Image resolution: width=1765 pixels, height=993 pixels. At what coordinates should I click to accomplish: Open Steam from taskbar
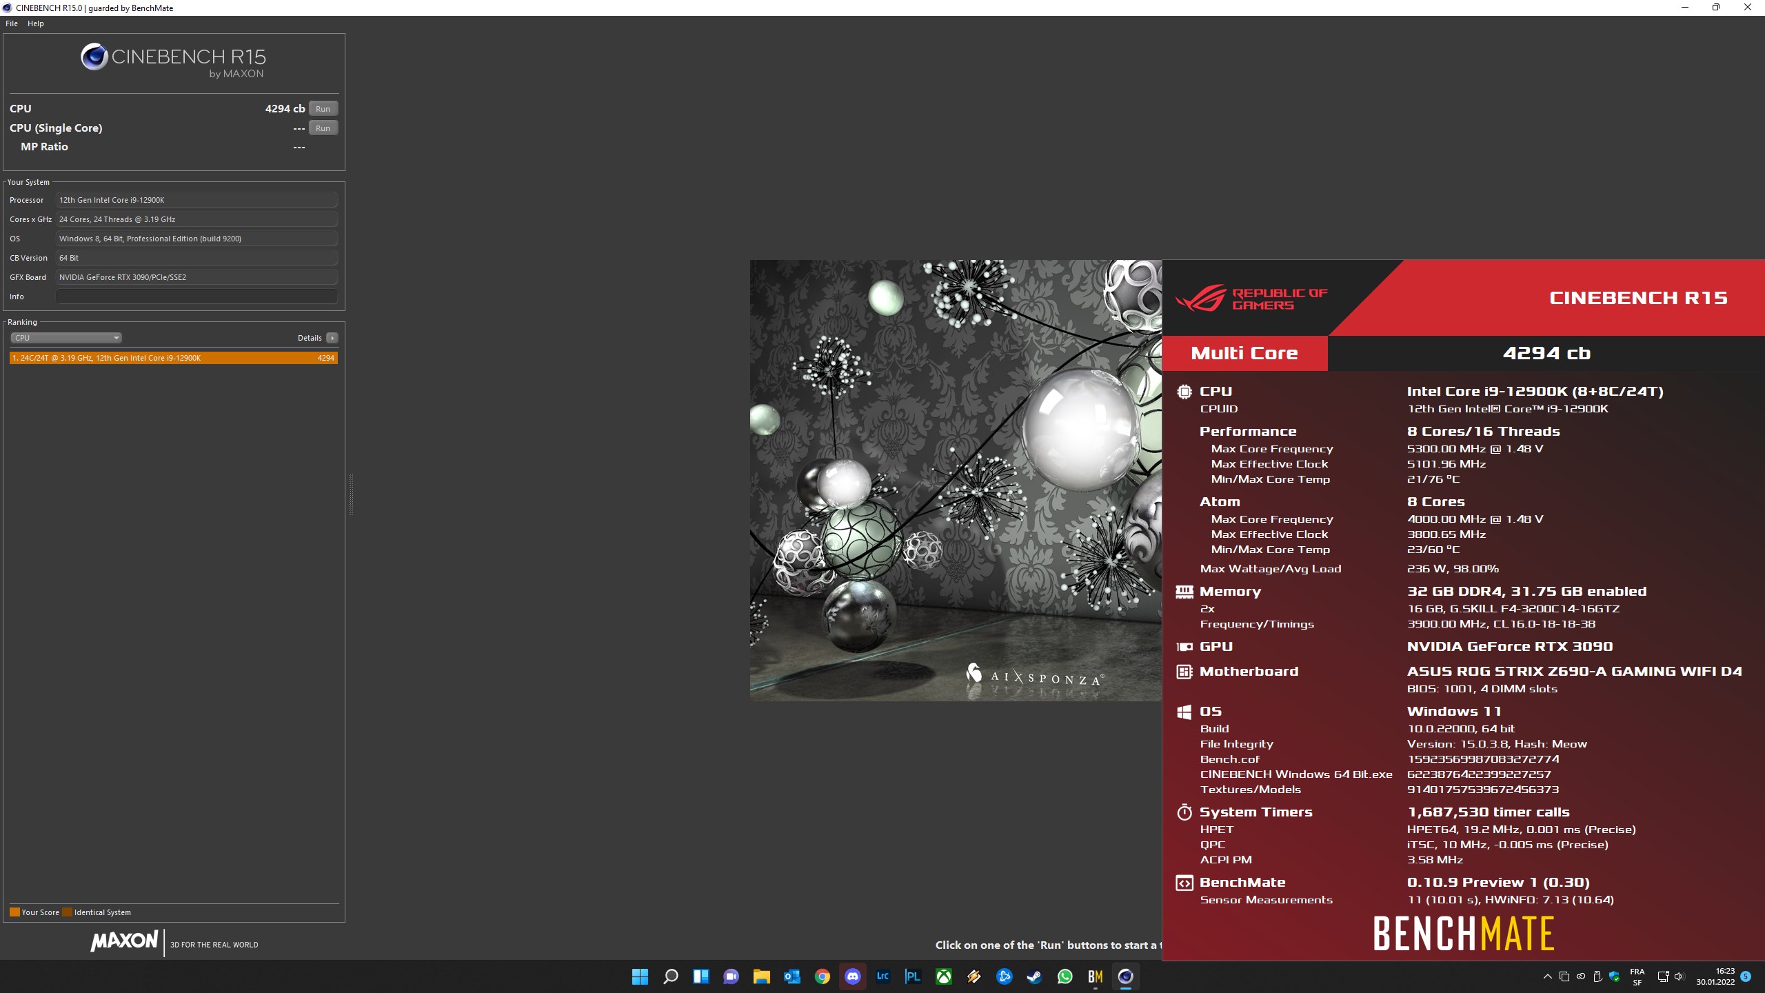(x=1034, y=976)
